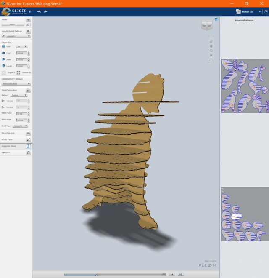Click the Original Size icon
This screenshot has height=278, width=269.
click(x=4, y=72)
